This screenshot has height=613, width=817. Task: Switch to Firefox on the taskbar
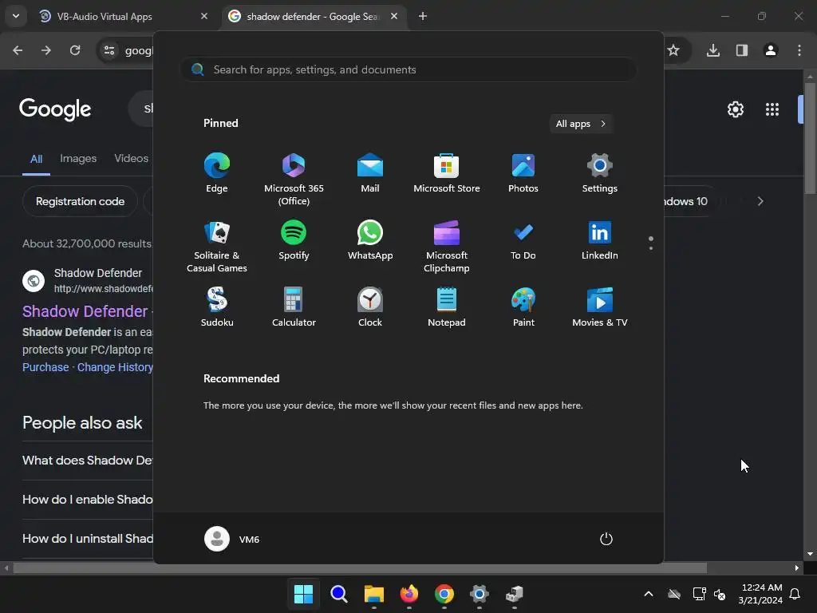tap(409, 594)
